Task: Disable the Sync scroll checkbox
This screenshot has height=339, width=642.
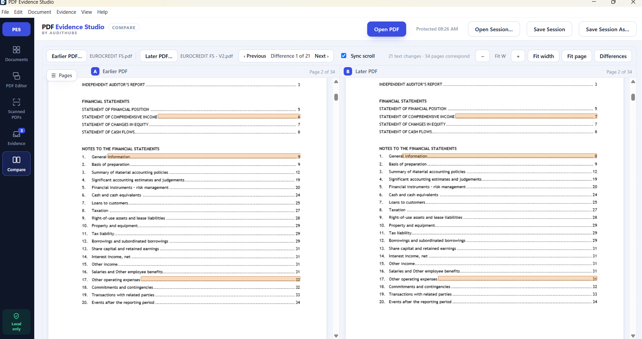Action: 344,56
